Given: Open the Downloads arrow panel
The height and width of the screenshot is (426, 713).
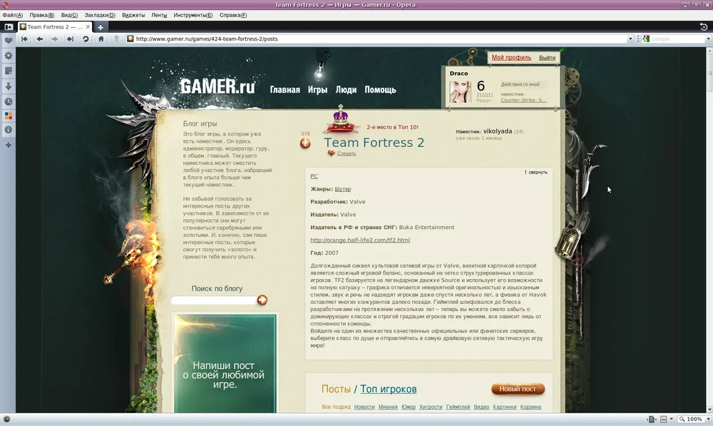Looking at the screenshot, I should 8,86.
